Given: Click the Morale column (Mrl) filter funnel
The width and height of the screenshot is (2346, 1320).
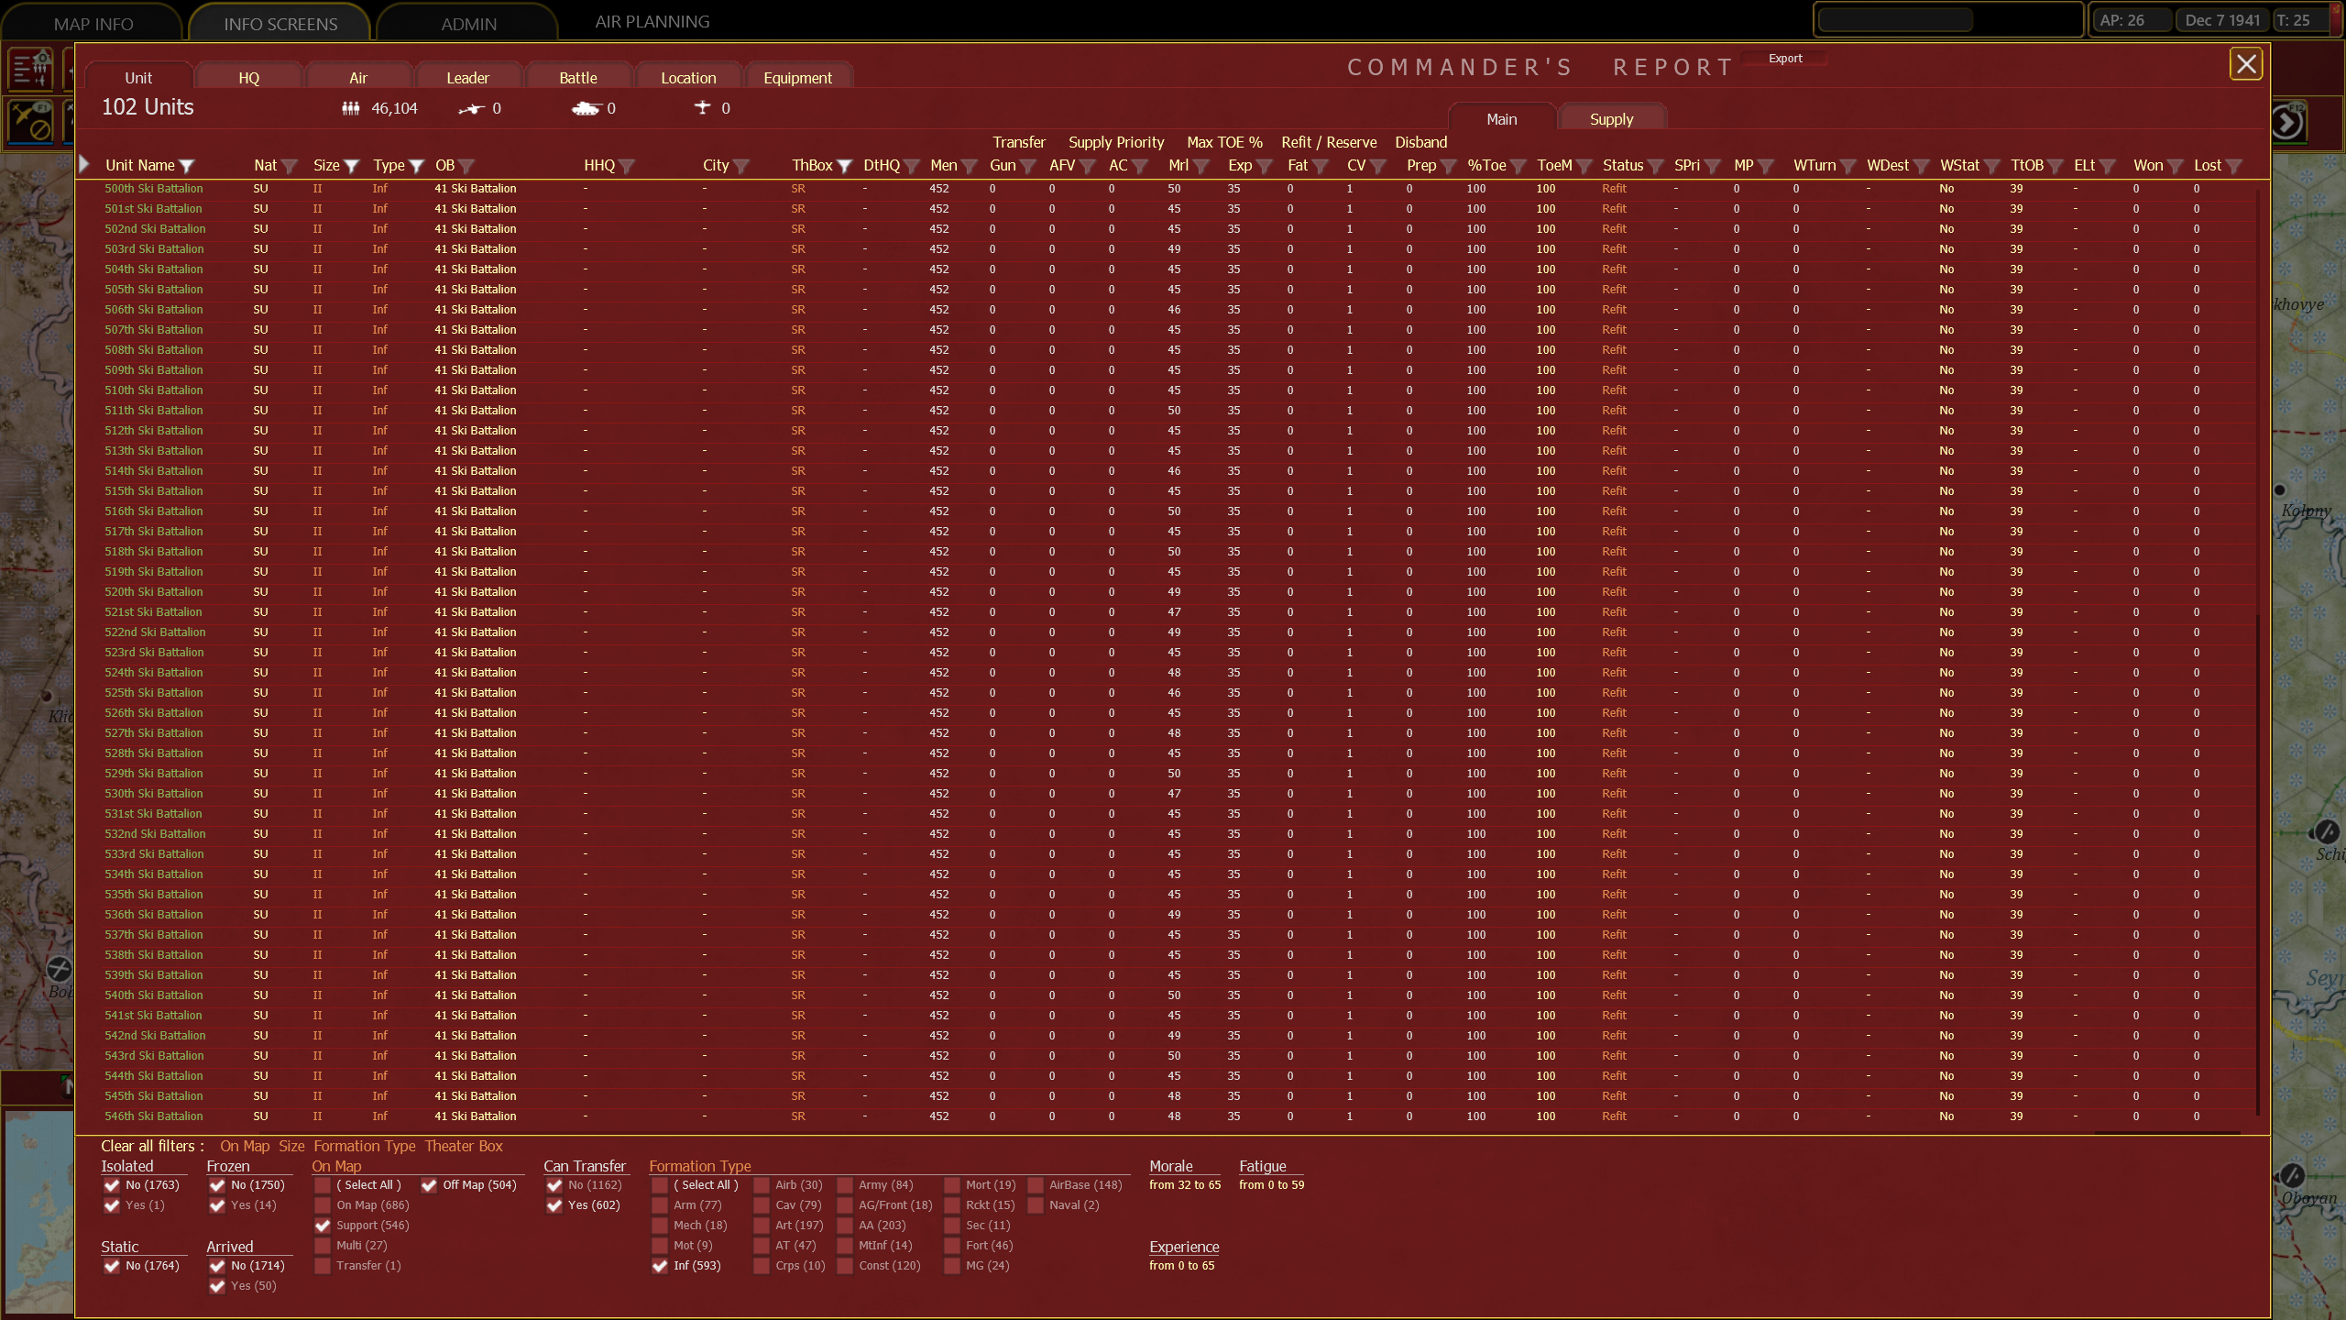Looking at the screenshot, I should tap(1201, 166).
